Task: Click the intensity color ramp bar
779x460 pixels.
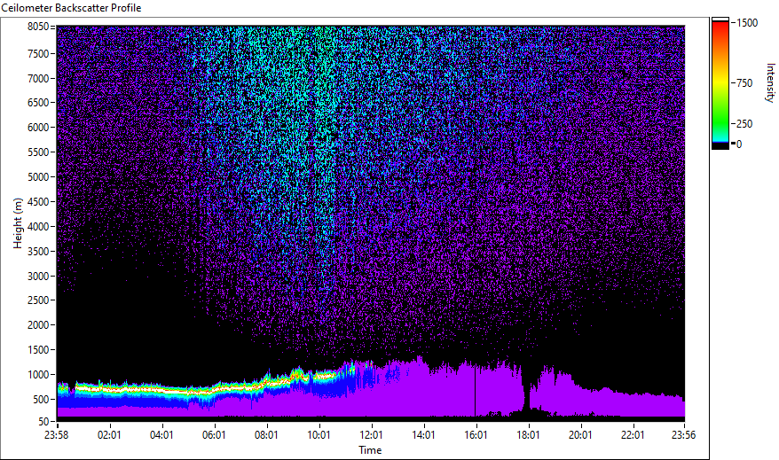Action: [720, 82]
